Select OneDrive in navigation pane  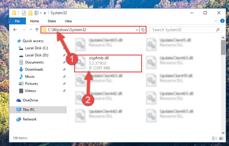(27, 100)
